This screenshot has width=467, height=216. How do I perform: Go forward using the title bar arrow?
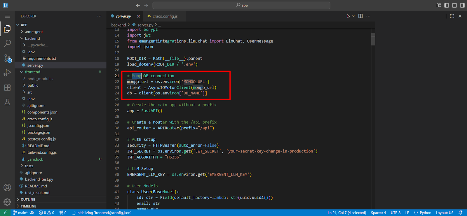click(146, 5)
